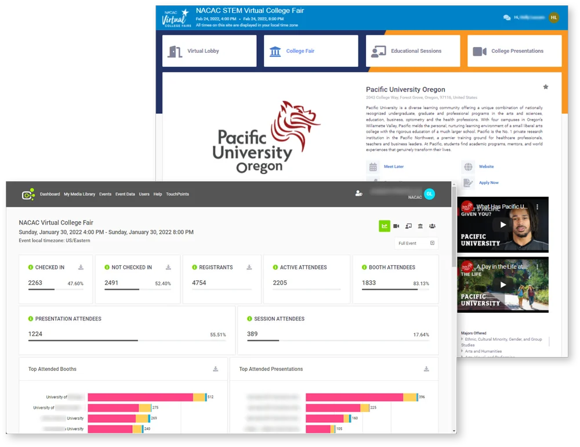This screenshot has width=580, height=447.
Task: Click the user admin icon in dark header
Action: point(359,193)
